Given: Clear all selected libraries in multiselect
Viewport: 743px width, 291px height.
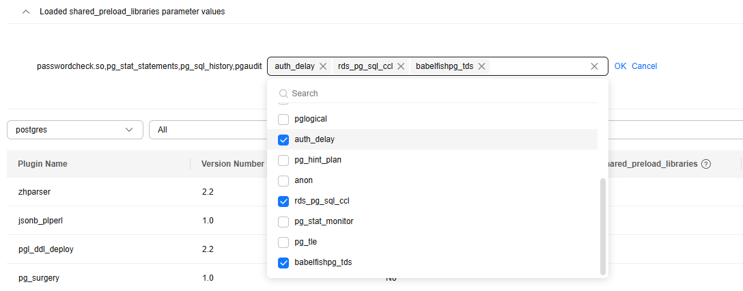Looking at the screenshot, I should tap(594, 66).
